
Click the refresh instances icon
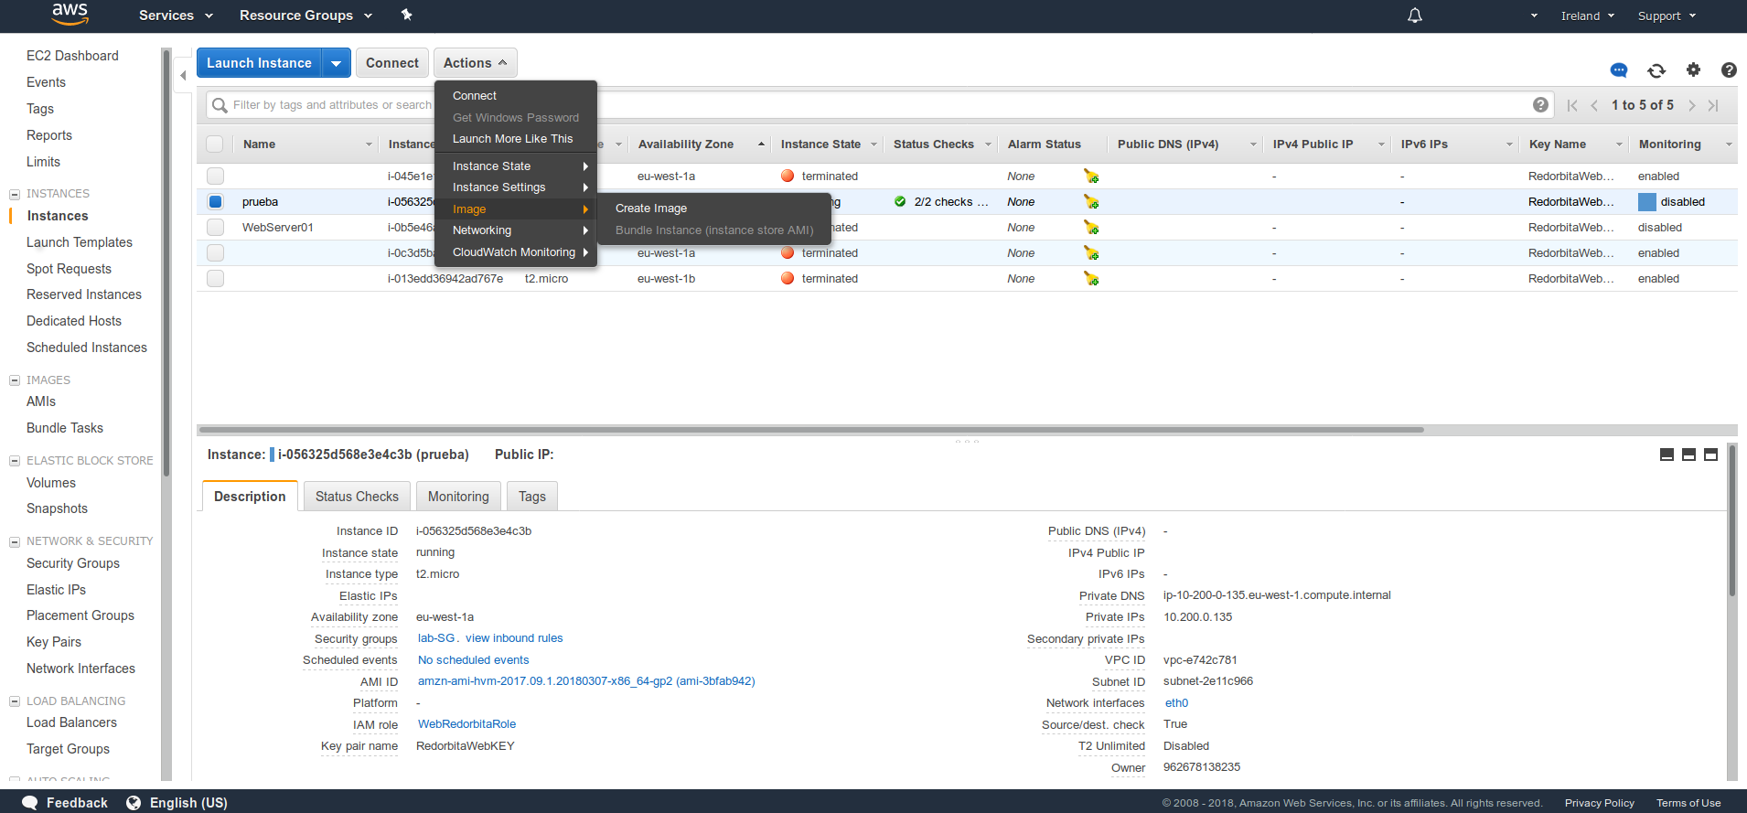[1656, 70]
